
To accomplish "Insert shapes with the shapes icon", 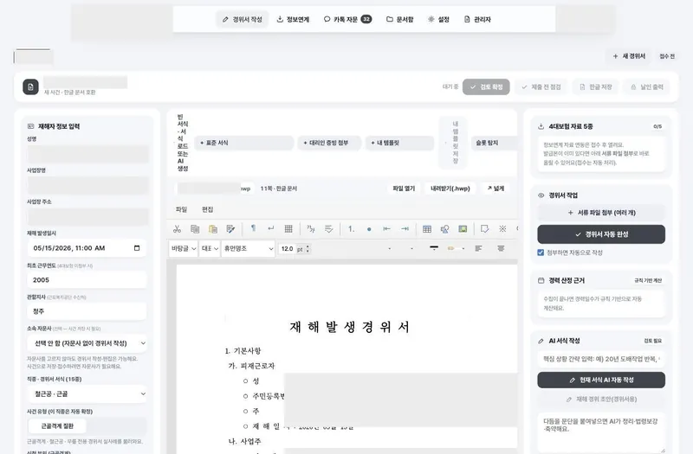I will [x=444, y=228].
